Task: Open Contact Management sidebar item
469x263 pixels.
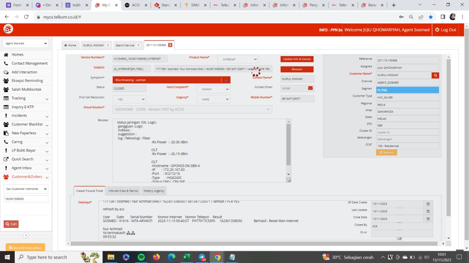Action: (x=29, y=63)
